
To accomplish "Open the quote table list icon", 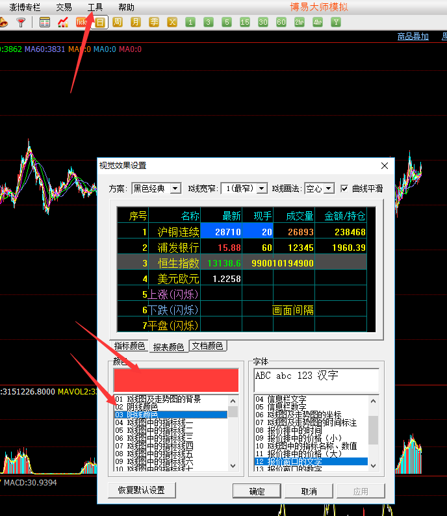I will [x=44, y=22].
